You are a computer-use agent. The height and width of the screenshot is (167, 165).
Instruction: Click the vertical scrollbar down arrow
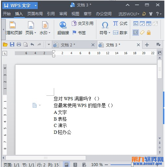pos(160,138)
